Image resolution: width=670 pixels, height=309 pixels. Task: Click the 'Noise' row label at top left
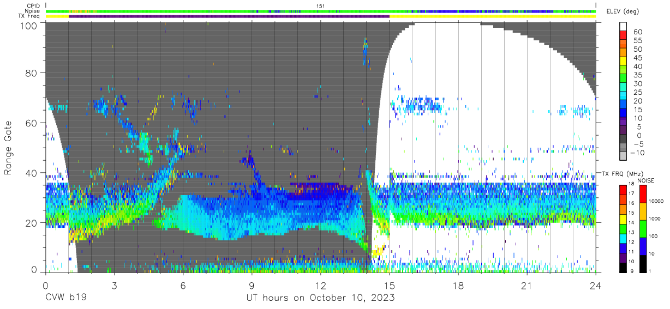tap(32, 11)
